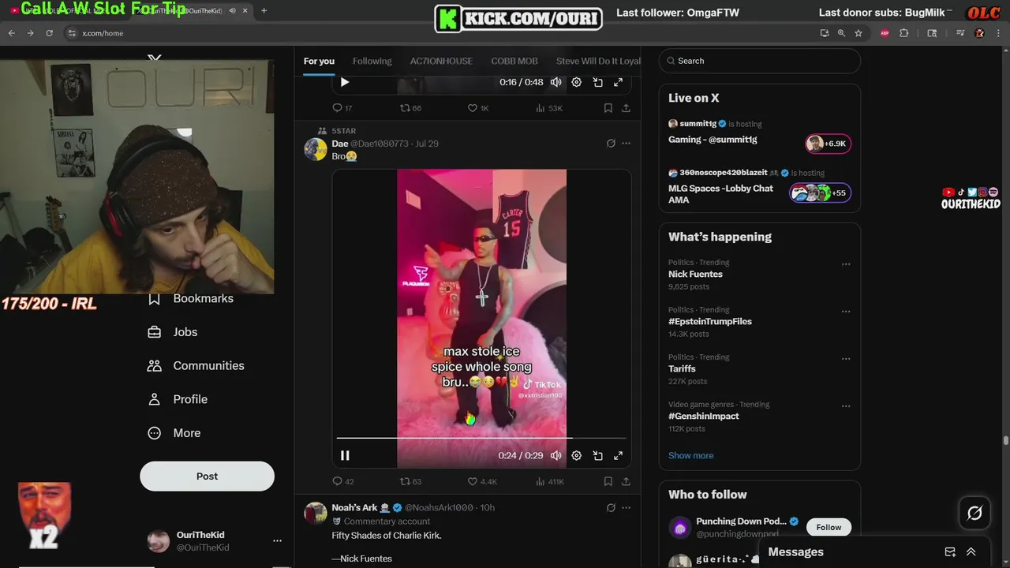Bookmark page with the star icon

[x=858, y=33]
